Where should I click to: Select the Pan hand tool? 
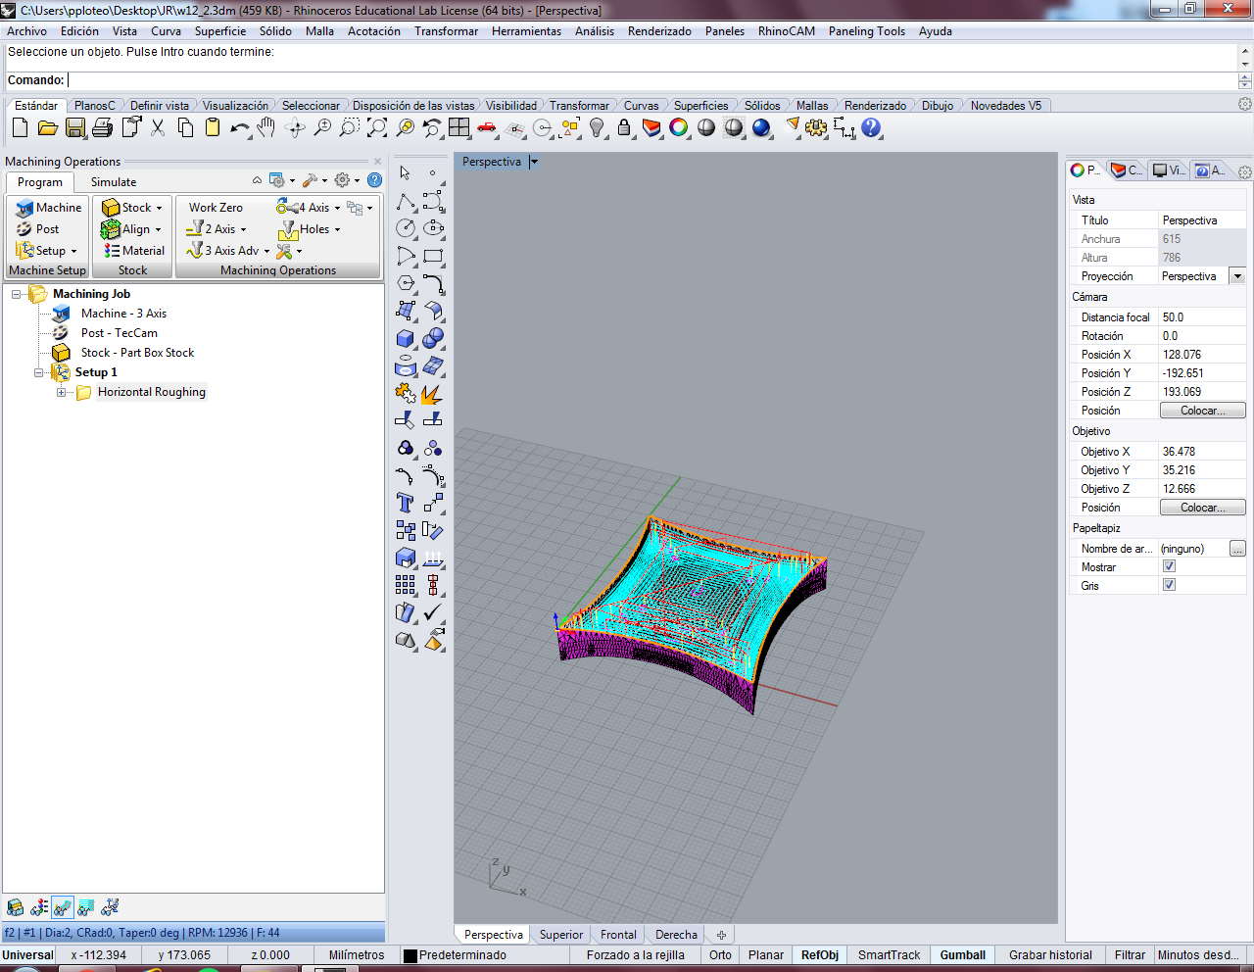tap(266, 127)
